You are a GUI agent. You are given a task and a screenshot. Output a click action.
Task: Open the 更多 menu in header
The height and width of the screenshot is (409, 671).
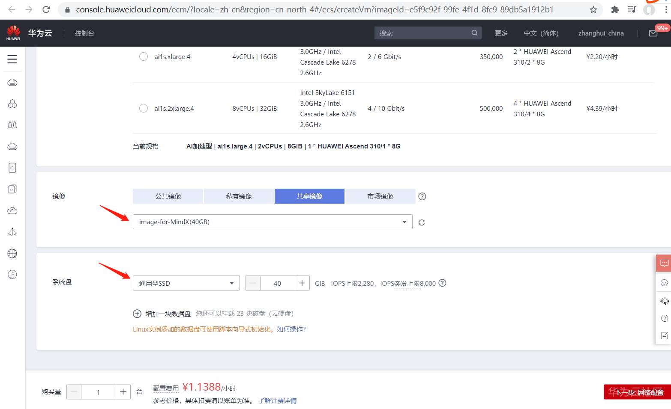[x=501, y=33]
